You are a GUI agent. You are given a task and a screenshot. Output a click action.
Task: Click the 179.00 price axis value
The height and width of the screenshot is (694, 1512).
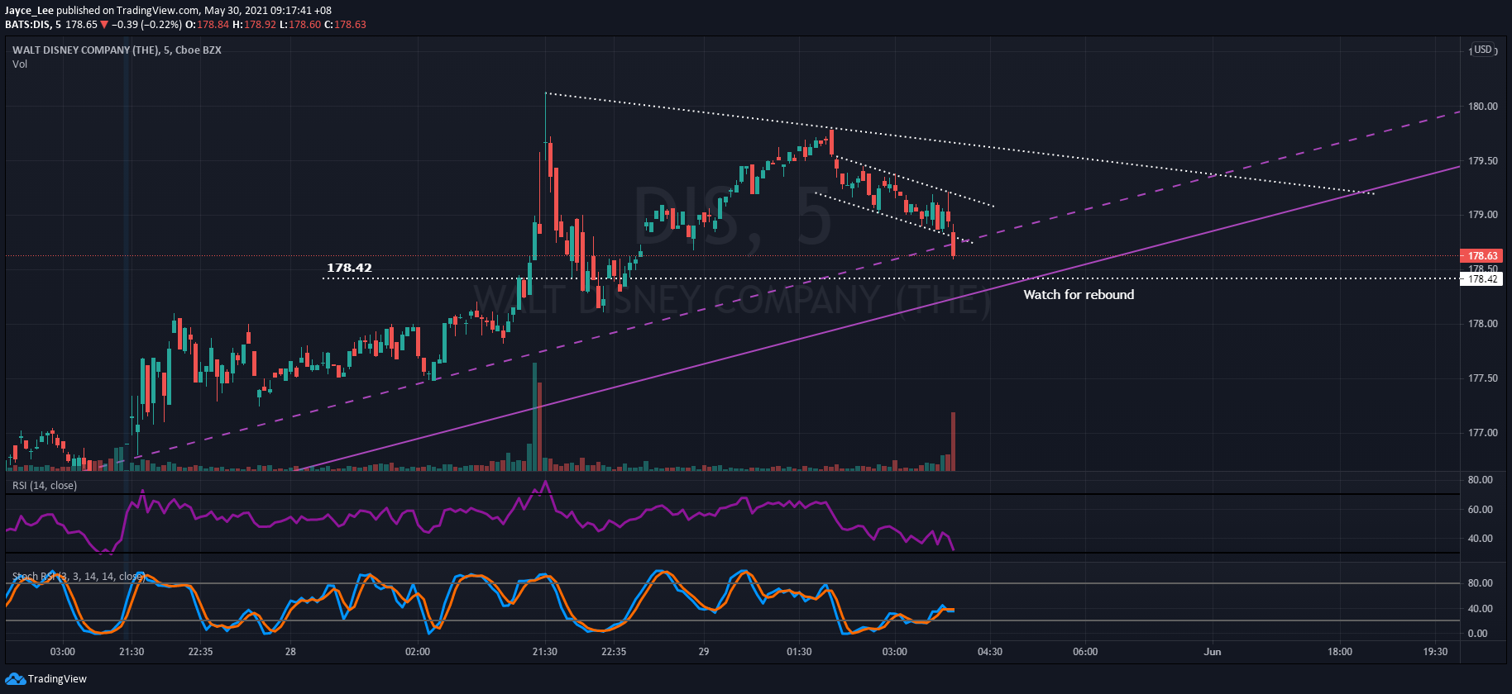coord(1482,215)
